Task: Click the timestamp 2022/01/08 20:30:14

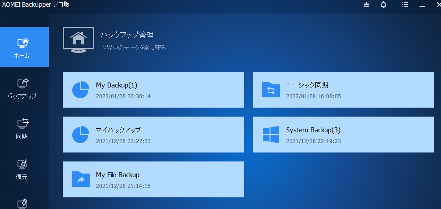Action: point(123,96)
